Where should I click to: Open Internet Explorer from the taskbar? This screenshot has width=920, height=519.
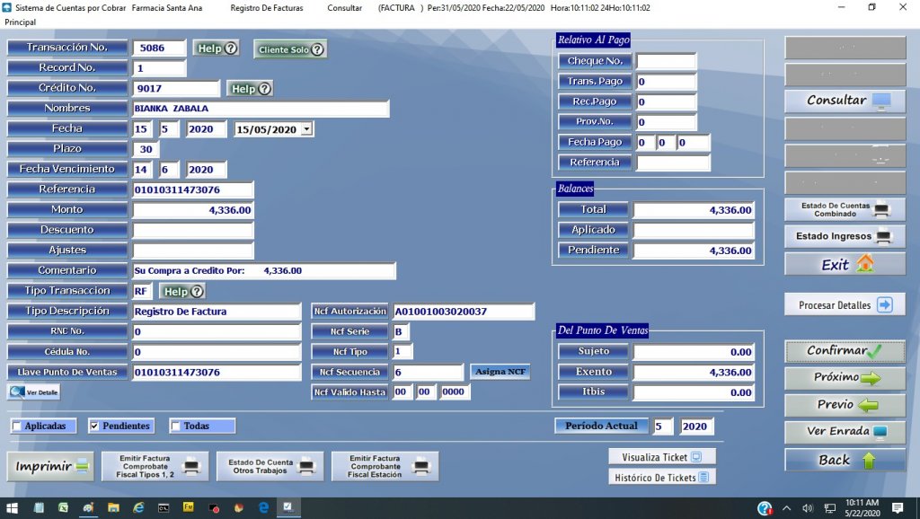point(138,508)
